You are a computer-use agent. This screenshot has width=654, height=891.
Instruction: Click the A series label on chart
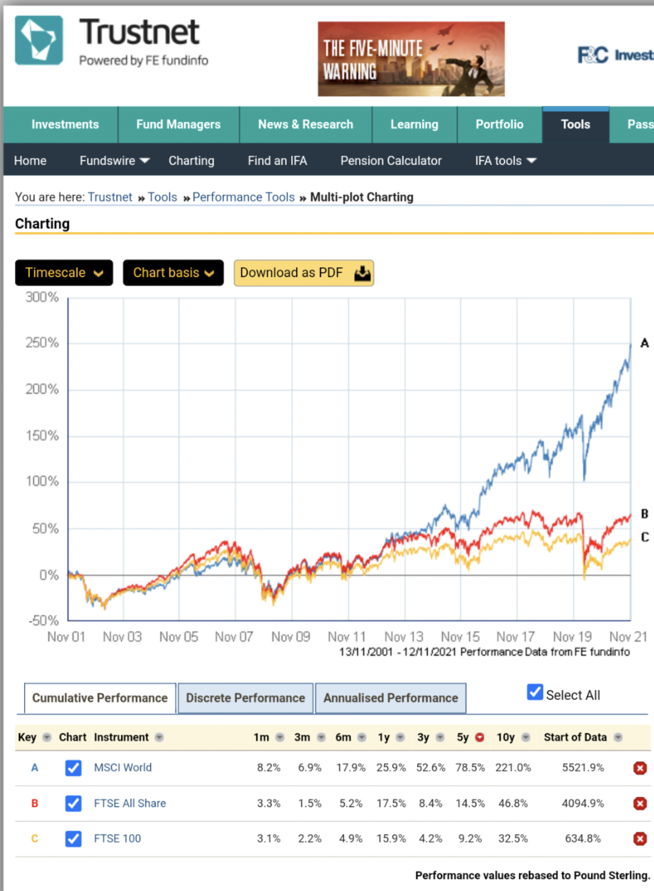click(x=644, y=343)
